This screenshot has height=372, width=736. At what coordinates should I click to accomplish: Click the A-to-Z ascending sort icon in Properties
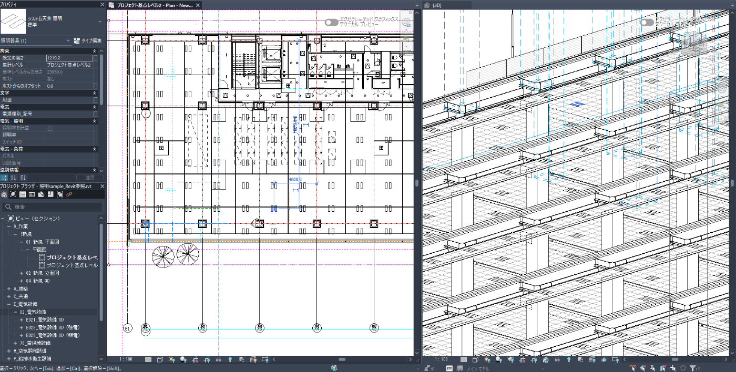click(14, 178)
